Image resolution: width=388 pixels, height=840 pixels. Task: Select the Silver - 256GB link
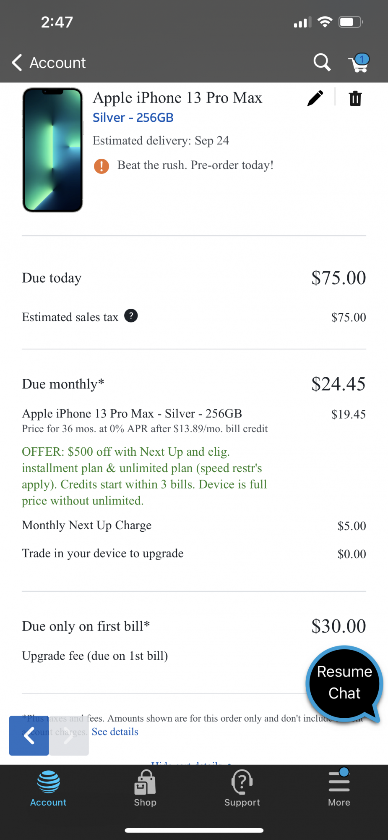tap(133, 118)
